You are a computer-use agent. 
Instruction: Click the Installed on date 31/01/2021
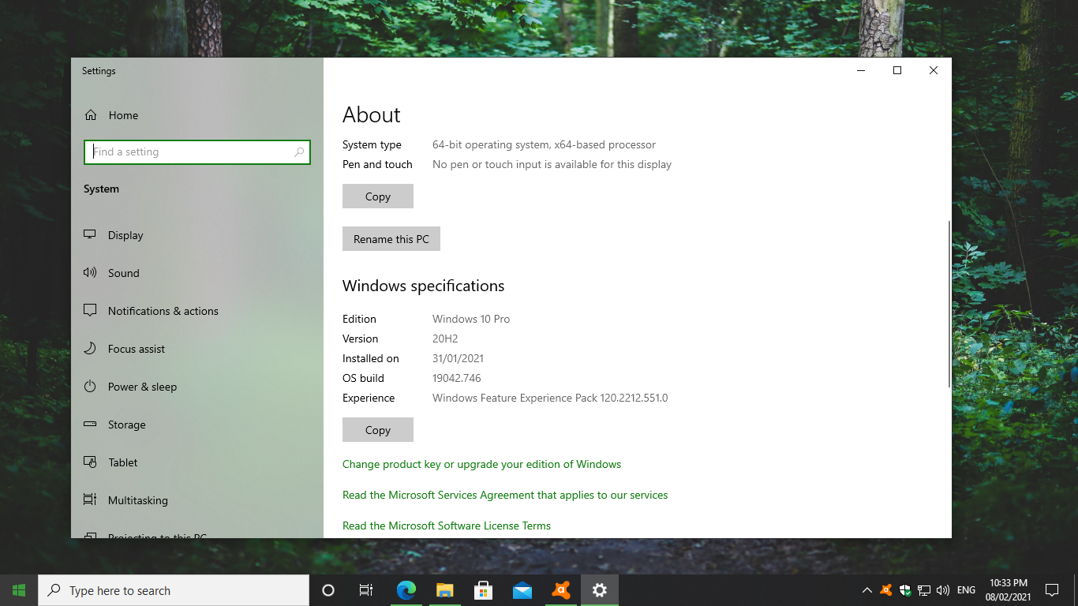(x=458, y=358)
